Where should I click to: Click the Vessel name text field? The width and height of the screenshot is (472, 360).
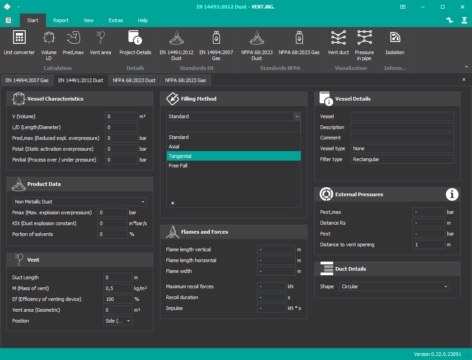click(402, 116)
